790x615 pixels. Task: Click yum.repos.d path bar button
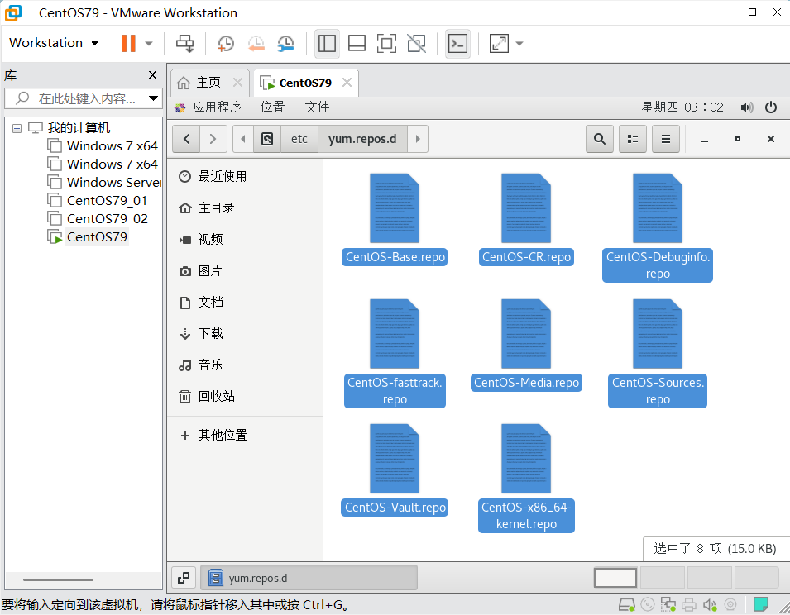362,139
